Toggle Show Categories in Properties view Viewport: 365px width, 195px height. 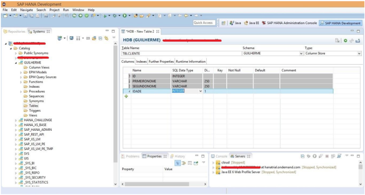coord(178,163)
